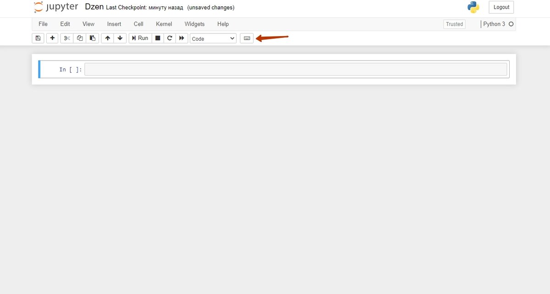Interrupt the kernel with the stop icon
Image resolution: width=550 pixels, height=294 pixels.
tap(158, 38)
